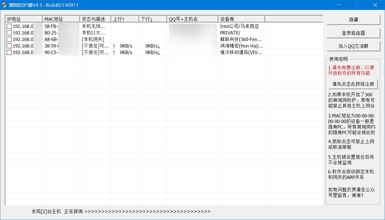Screen dimensions: 385x220
Task: Toggle checkbox for the 鸿海精密 host row
Action: [x=9, y=46]
